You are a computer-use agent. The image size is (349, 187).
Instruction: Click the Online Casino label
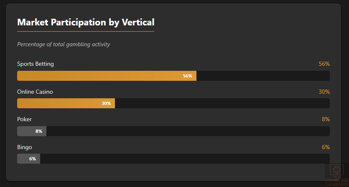tap(35, 92)
